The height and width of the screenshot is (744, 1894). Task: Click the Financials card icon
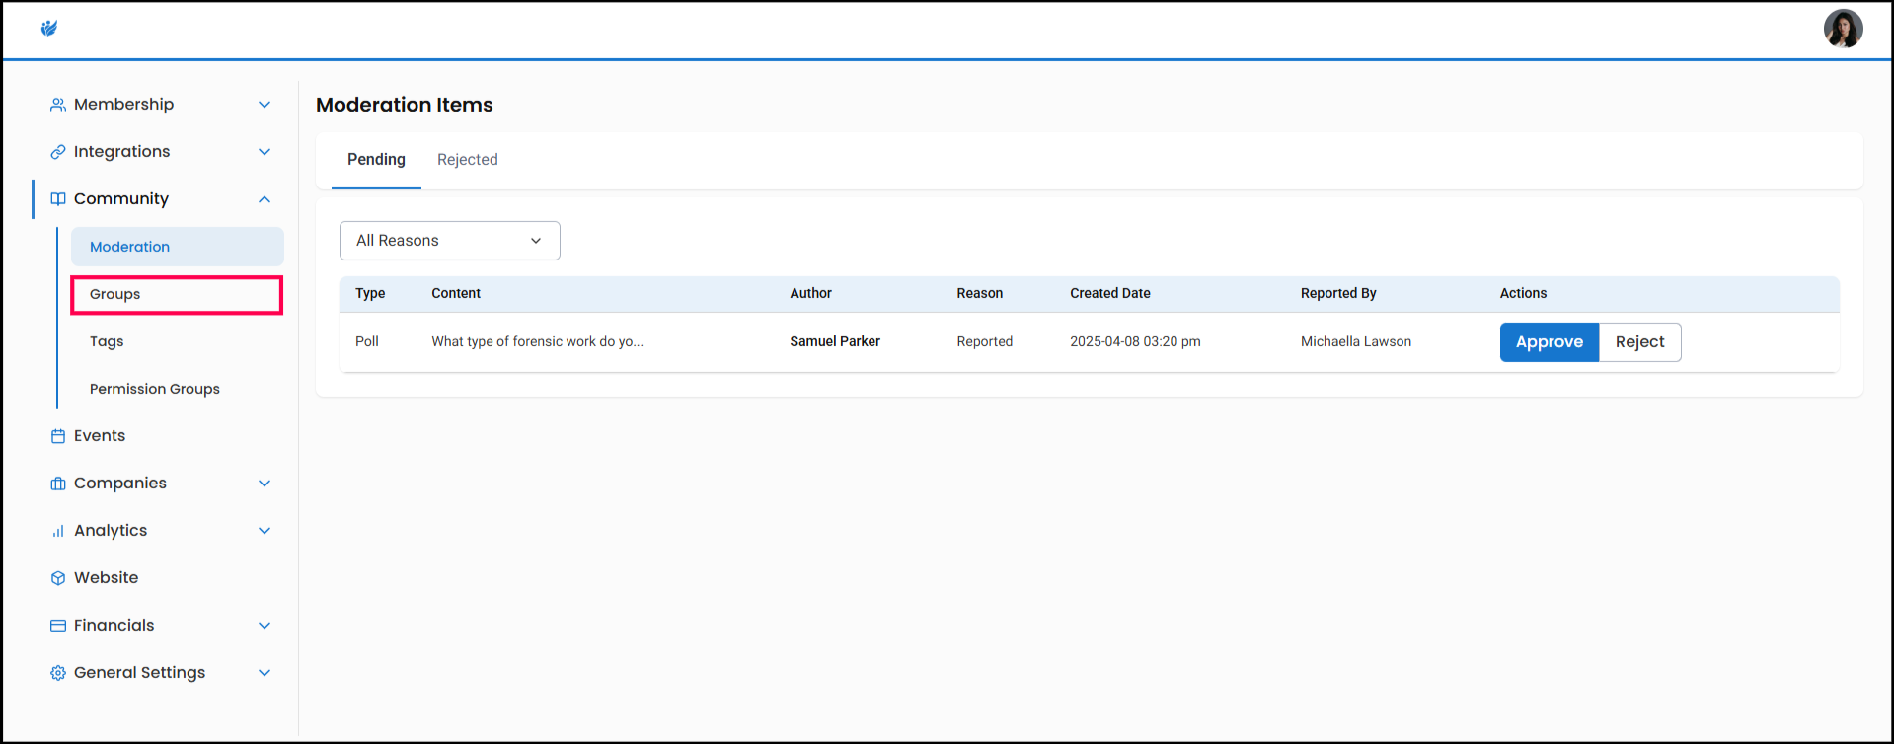58,626
